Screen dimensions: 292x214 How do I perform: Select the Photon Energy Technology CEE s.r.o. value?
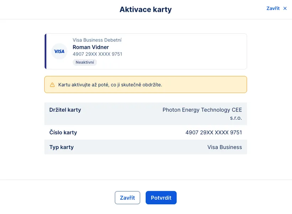pos(202,113)
